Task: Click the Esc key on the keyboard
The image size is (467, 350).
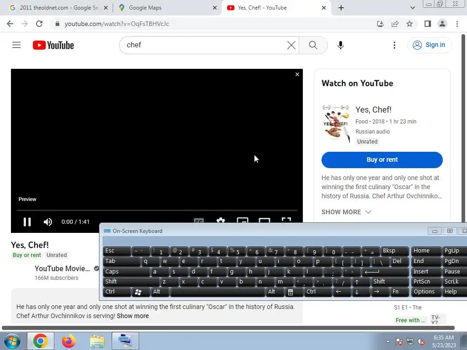Action: [117, 251]
